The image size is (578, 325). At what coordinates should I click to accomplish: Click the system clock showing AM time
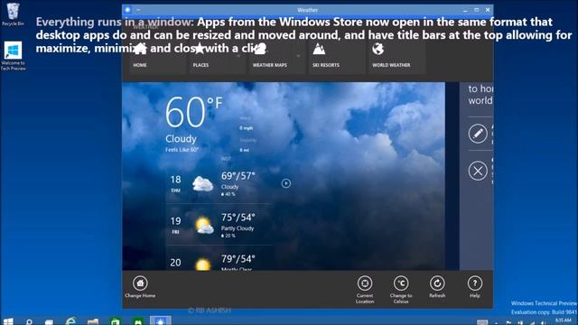coord(563,321)
